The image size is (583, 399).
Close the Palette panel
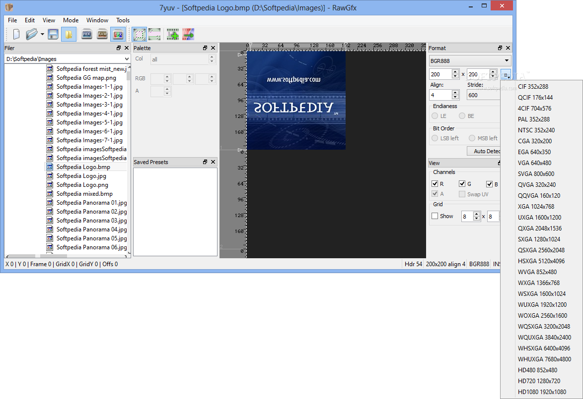pos(213,48)
